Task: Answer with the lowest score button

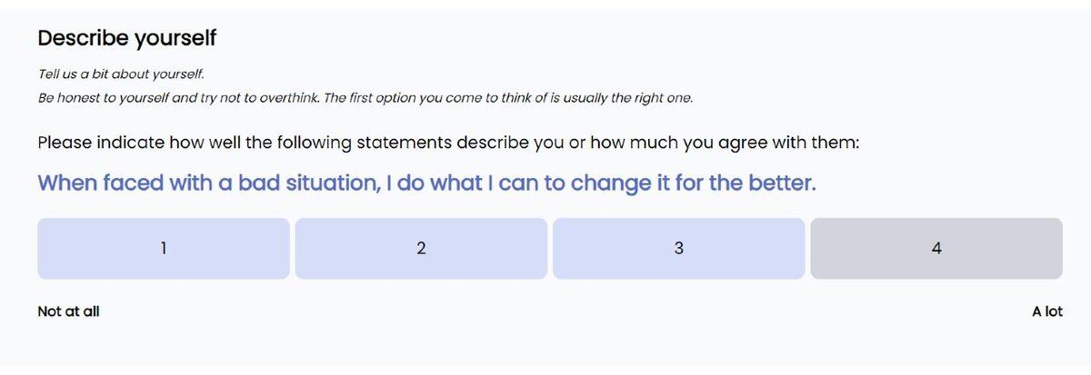Action: tap(164, 248)
